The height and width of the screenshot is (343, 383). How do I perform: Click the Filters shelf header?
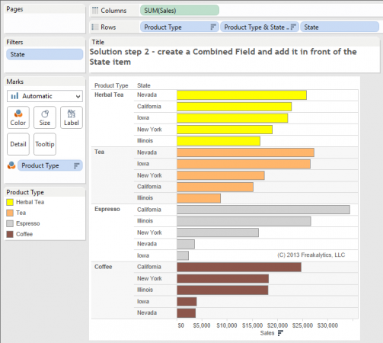(x=14, y=42)
